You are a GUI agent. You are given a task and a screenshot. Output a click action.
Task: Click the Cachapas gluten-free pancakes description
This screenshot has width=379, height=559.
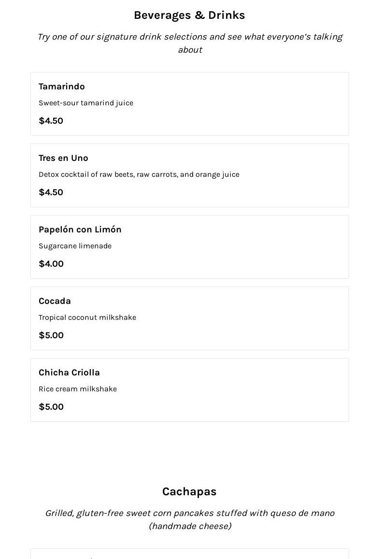[189, 519]
